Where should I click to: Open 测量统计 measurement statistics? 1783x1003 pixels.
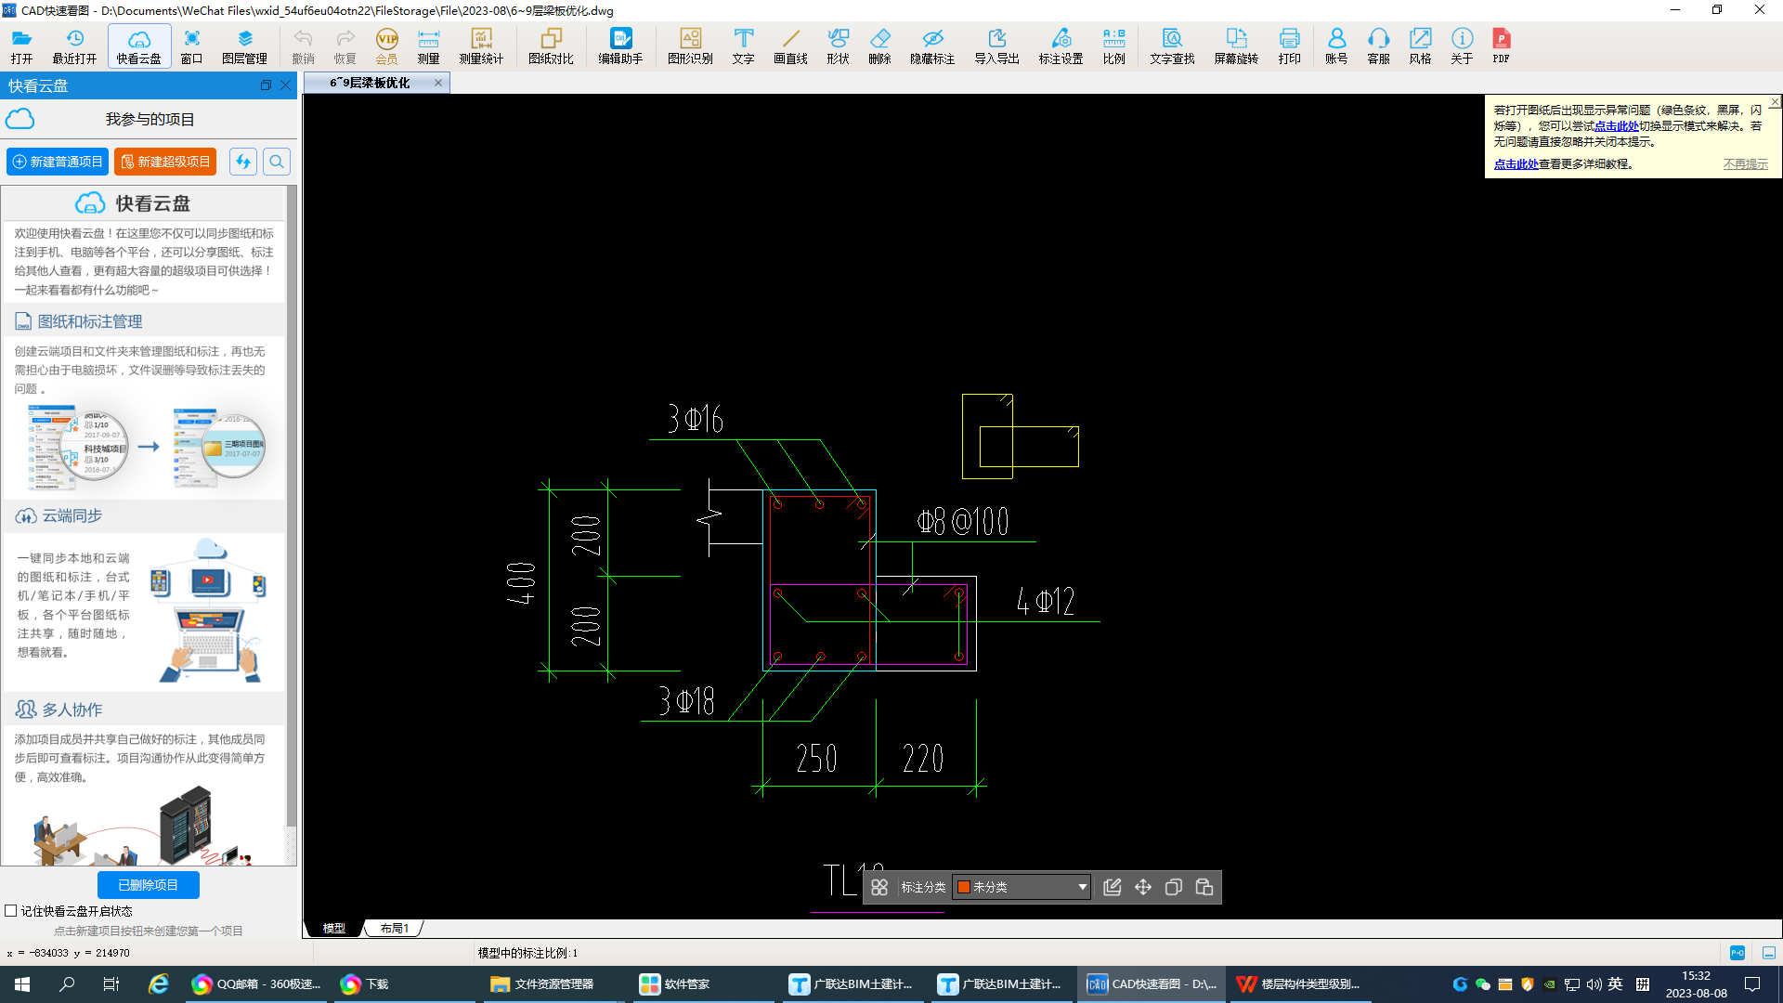click(481, 46)
